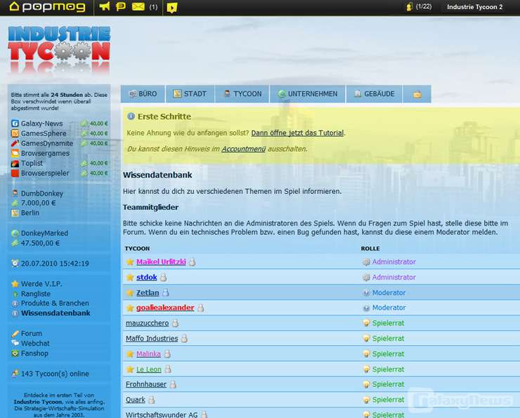Open Le Leon's profile
Viewport: 520px width, 418px height.
(x=148, y=370)
